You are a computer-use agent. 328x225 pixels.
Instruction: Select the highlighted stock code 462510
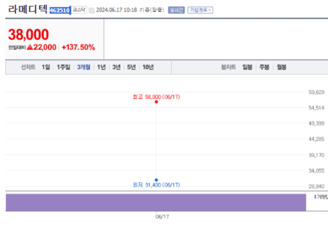point(60,10)
